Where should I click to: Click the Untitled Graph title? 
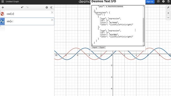12,2
